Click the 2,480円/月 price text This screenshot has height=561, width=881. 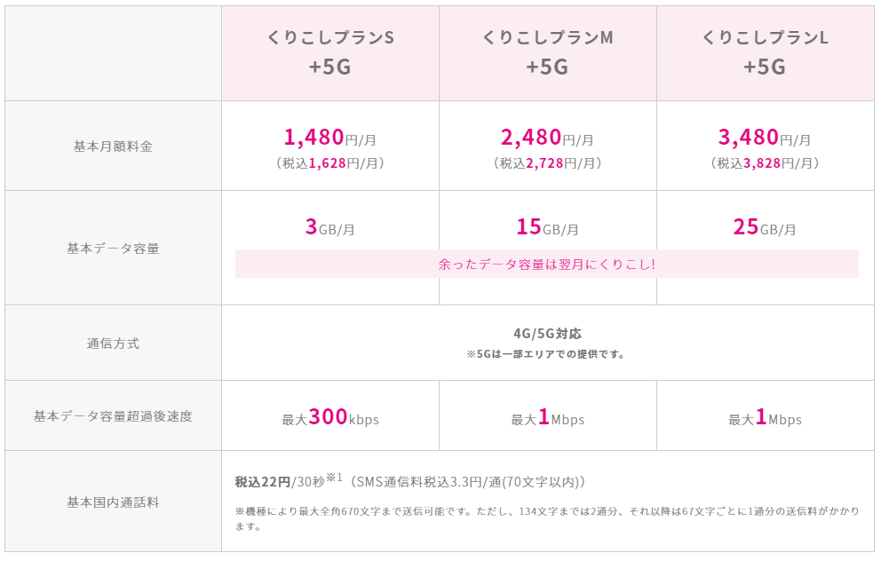click(x=547, y=137)
